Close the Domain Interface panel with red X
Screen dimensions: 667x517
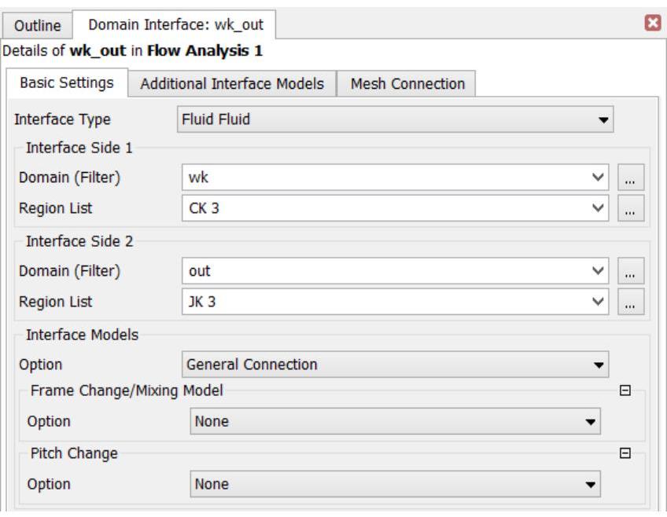(x=652, y=24)
